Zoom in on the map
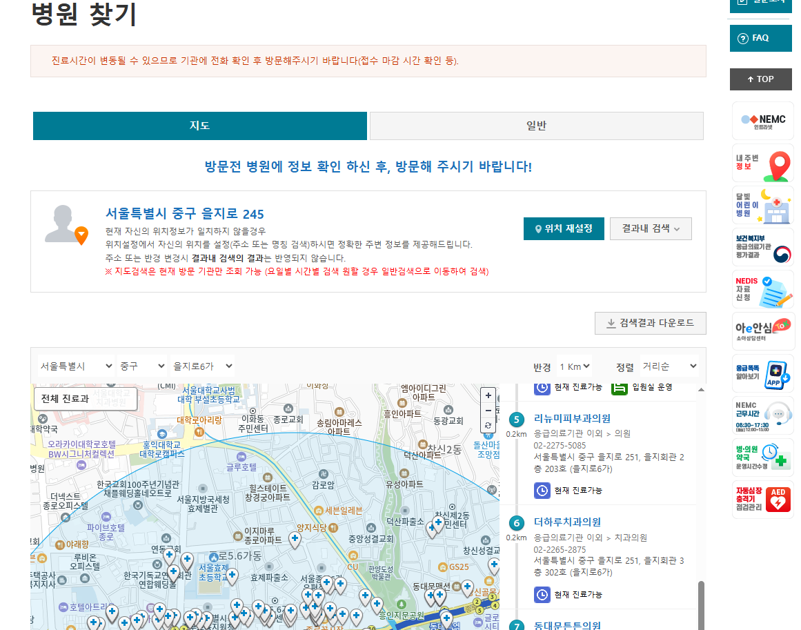 (x=488, y=395)
